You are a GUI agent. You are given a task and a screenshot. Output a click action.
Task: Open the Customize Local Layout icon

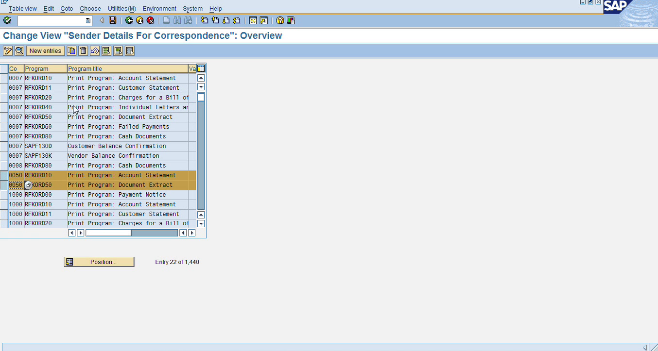(x=291, y=20)
